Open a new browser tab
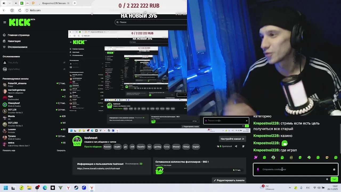The height and width of the screenshot is (192, 341). point(75,3)
